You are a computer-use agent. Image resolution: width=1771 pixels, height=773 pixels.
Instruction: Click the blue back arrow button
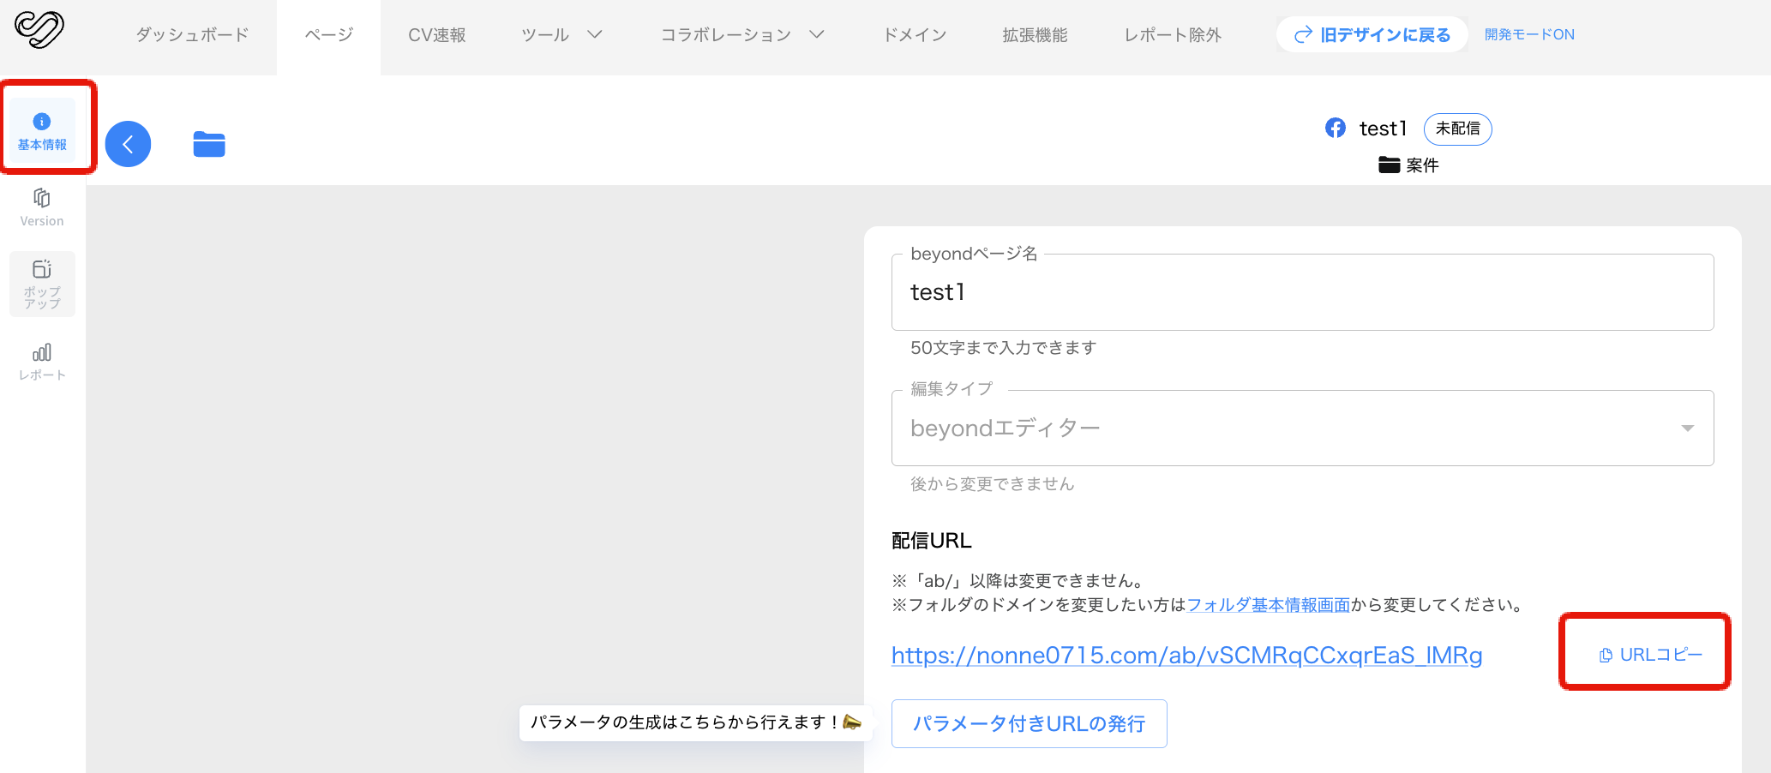pos(128,144)
